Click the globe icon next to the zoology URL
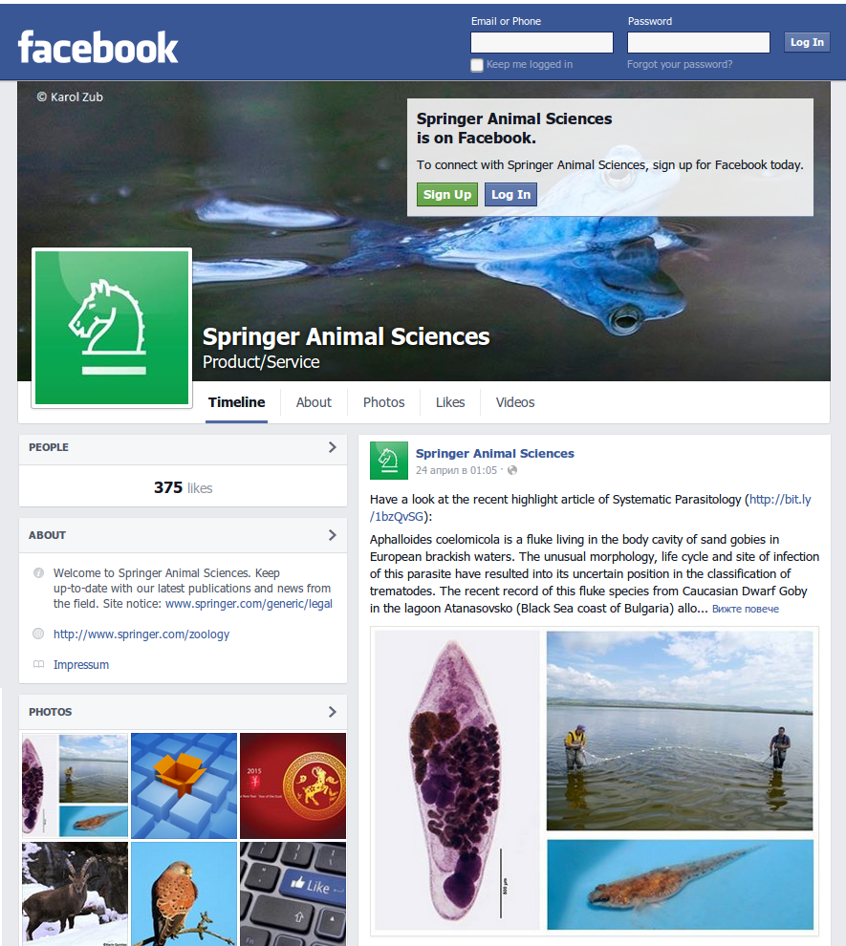 [x=38, y=634]
